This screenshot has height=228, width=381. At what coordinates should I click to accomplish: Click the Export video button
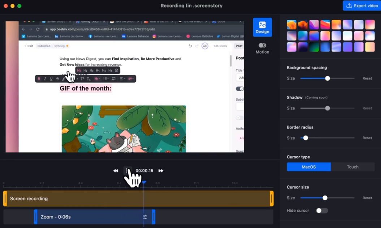pyautogui.click(x=361, y=6)
